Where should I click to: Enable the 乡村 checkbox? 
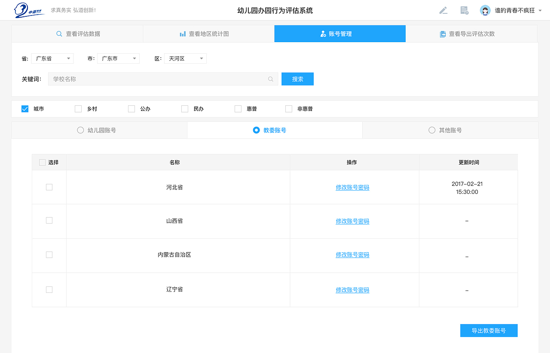(78, 109)
